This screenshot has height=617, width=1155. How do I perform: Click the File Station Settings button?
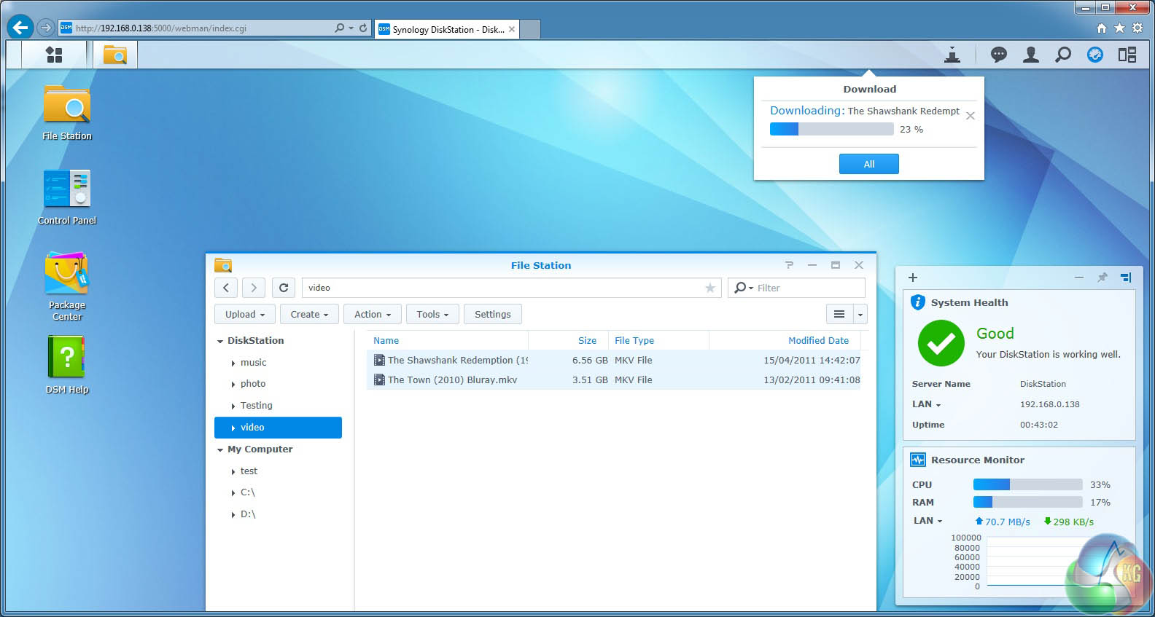[492, 314]
